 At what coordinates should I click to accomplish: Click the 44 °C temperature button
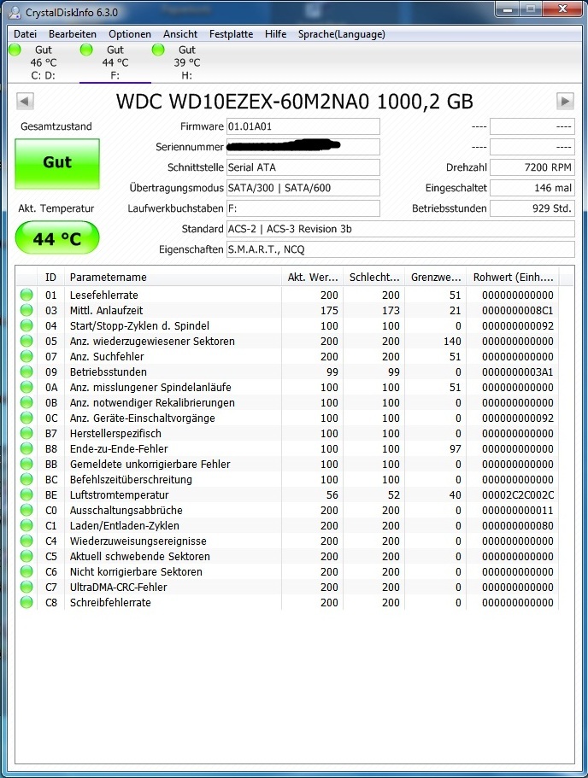coord(57,238)
